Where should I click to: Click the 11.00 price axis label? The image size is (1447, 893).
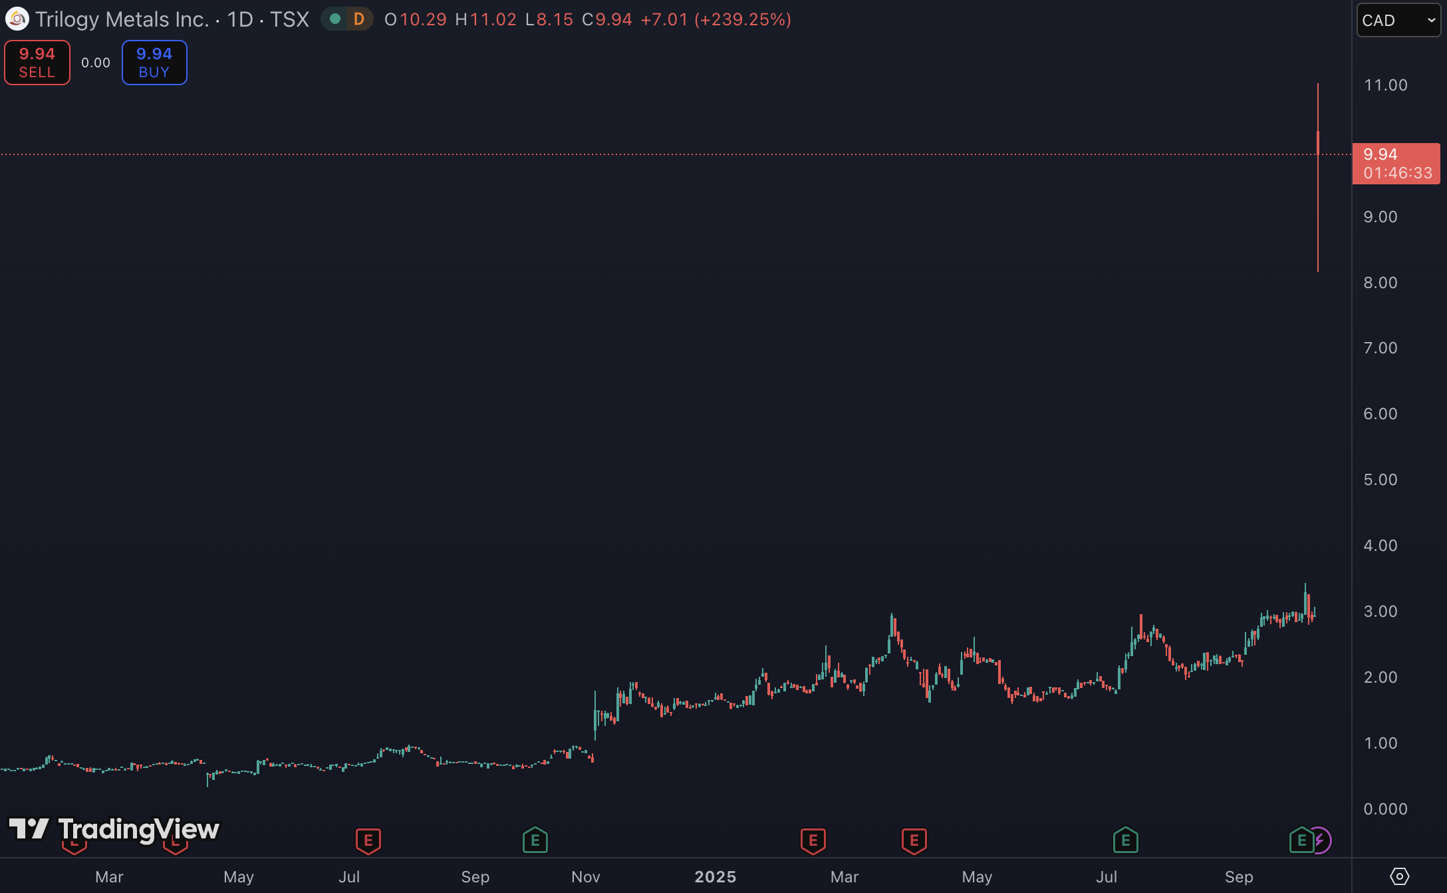coord(1385,85)
